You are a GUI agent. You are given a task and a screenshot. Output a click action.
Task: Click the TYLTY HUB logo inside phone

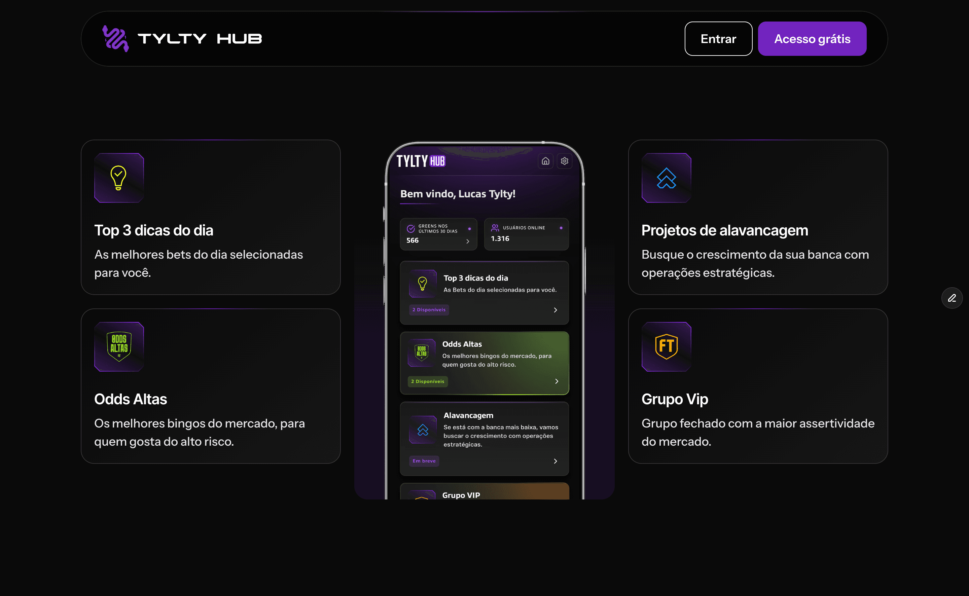(x=421, y=161)
